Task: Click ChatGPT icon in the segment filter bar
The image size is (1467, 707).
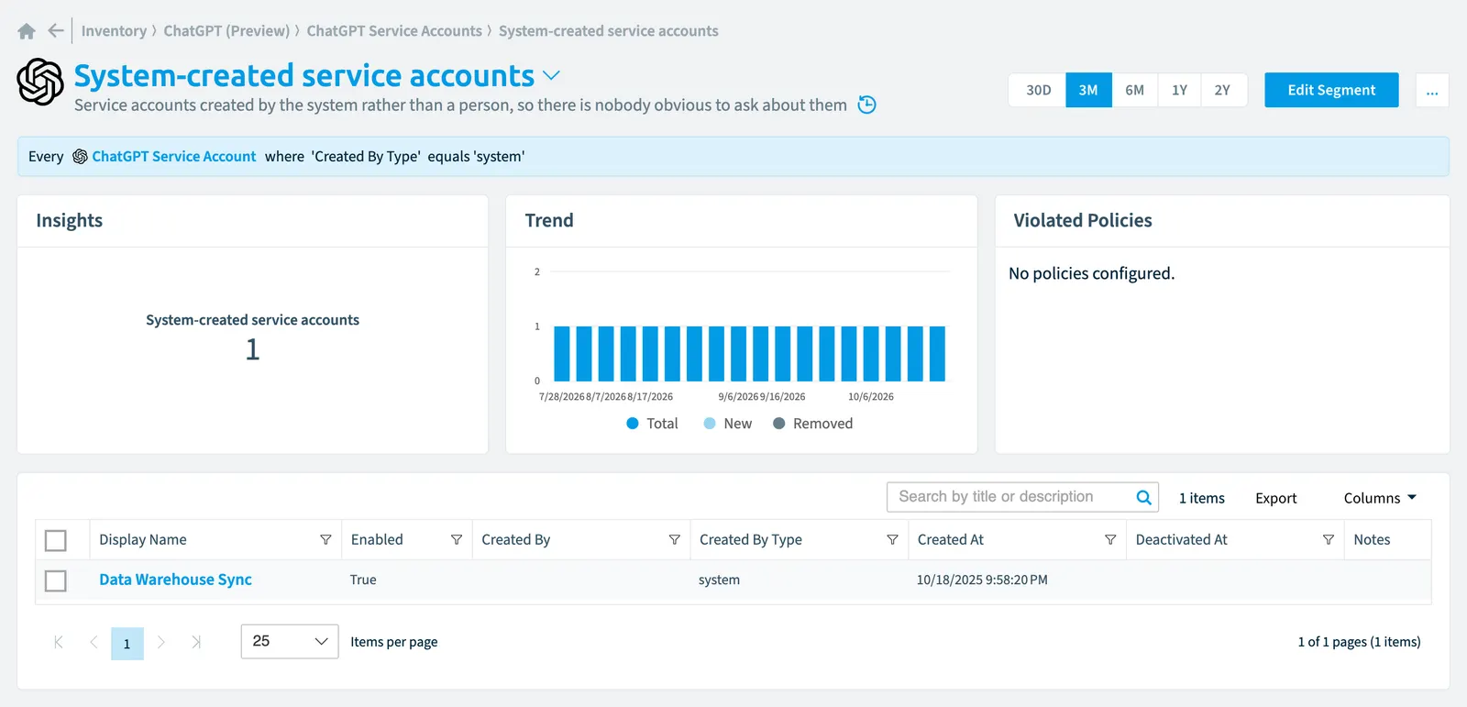Action: pyautogui.click(x=80, y=157)
